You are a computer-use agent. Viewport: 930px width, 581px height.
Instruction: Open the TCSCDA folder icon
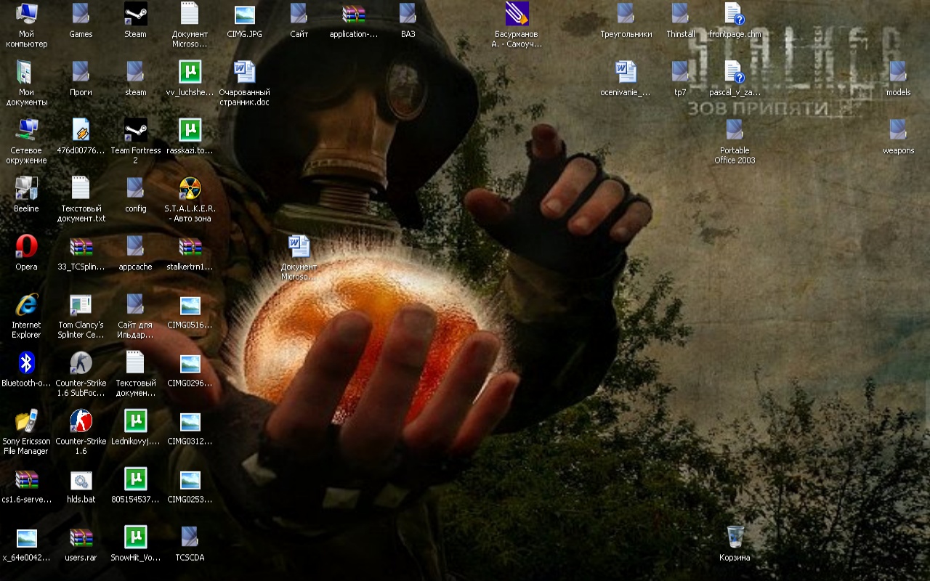pos(190,536)
